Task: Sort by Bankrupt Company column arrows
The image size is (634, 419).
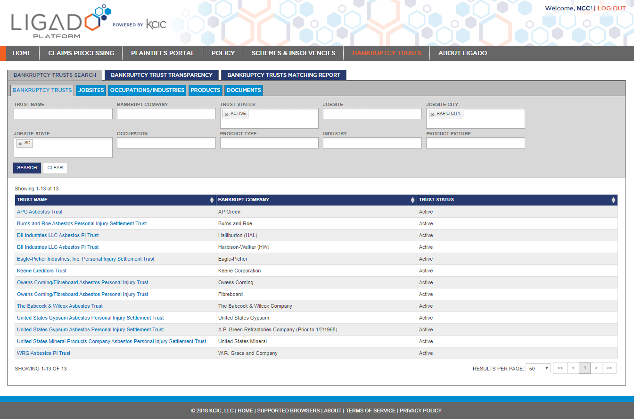Action: click(x=412, y=200)
